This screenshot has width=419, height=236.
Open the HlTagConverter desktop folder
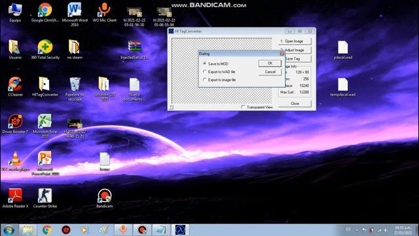pos(45,87)
